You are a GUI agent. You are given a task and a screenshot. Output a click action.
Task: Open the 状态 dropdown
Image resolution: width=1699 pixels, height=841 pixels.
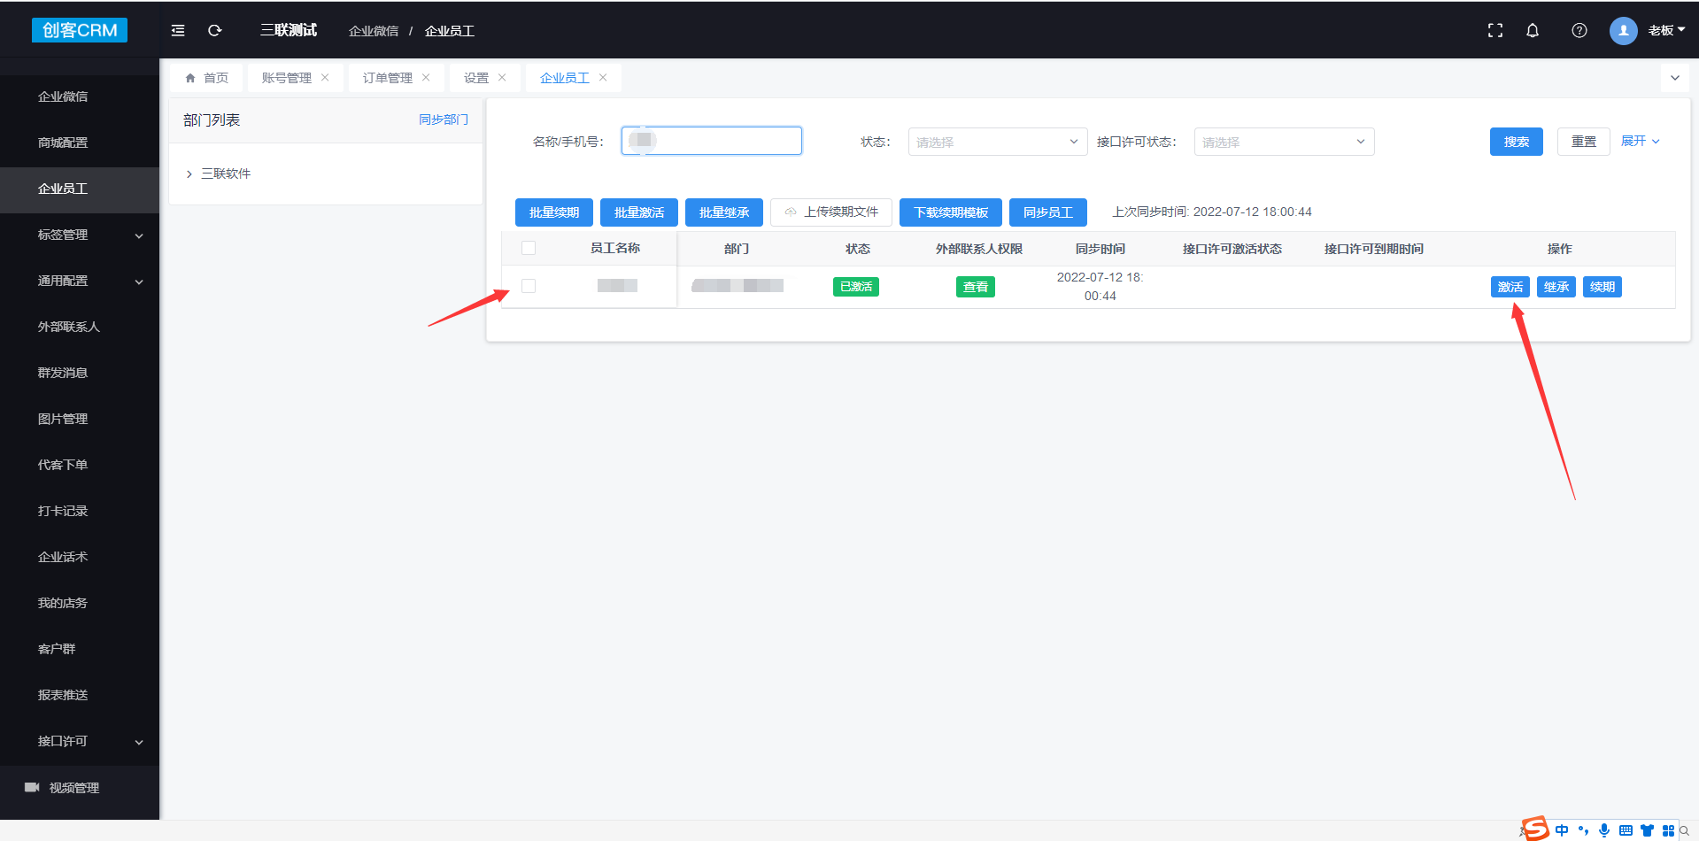click(998, 142)
